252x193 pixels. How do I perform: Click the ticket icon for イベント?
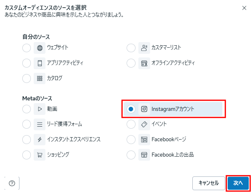(144, 124)
